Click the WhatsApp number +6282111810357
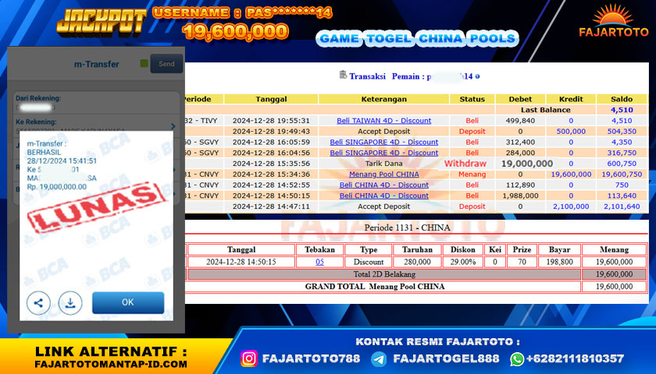Viewport: 656px width, 374px height. tap(575, 358)
